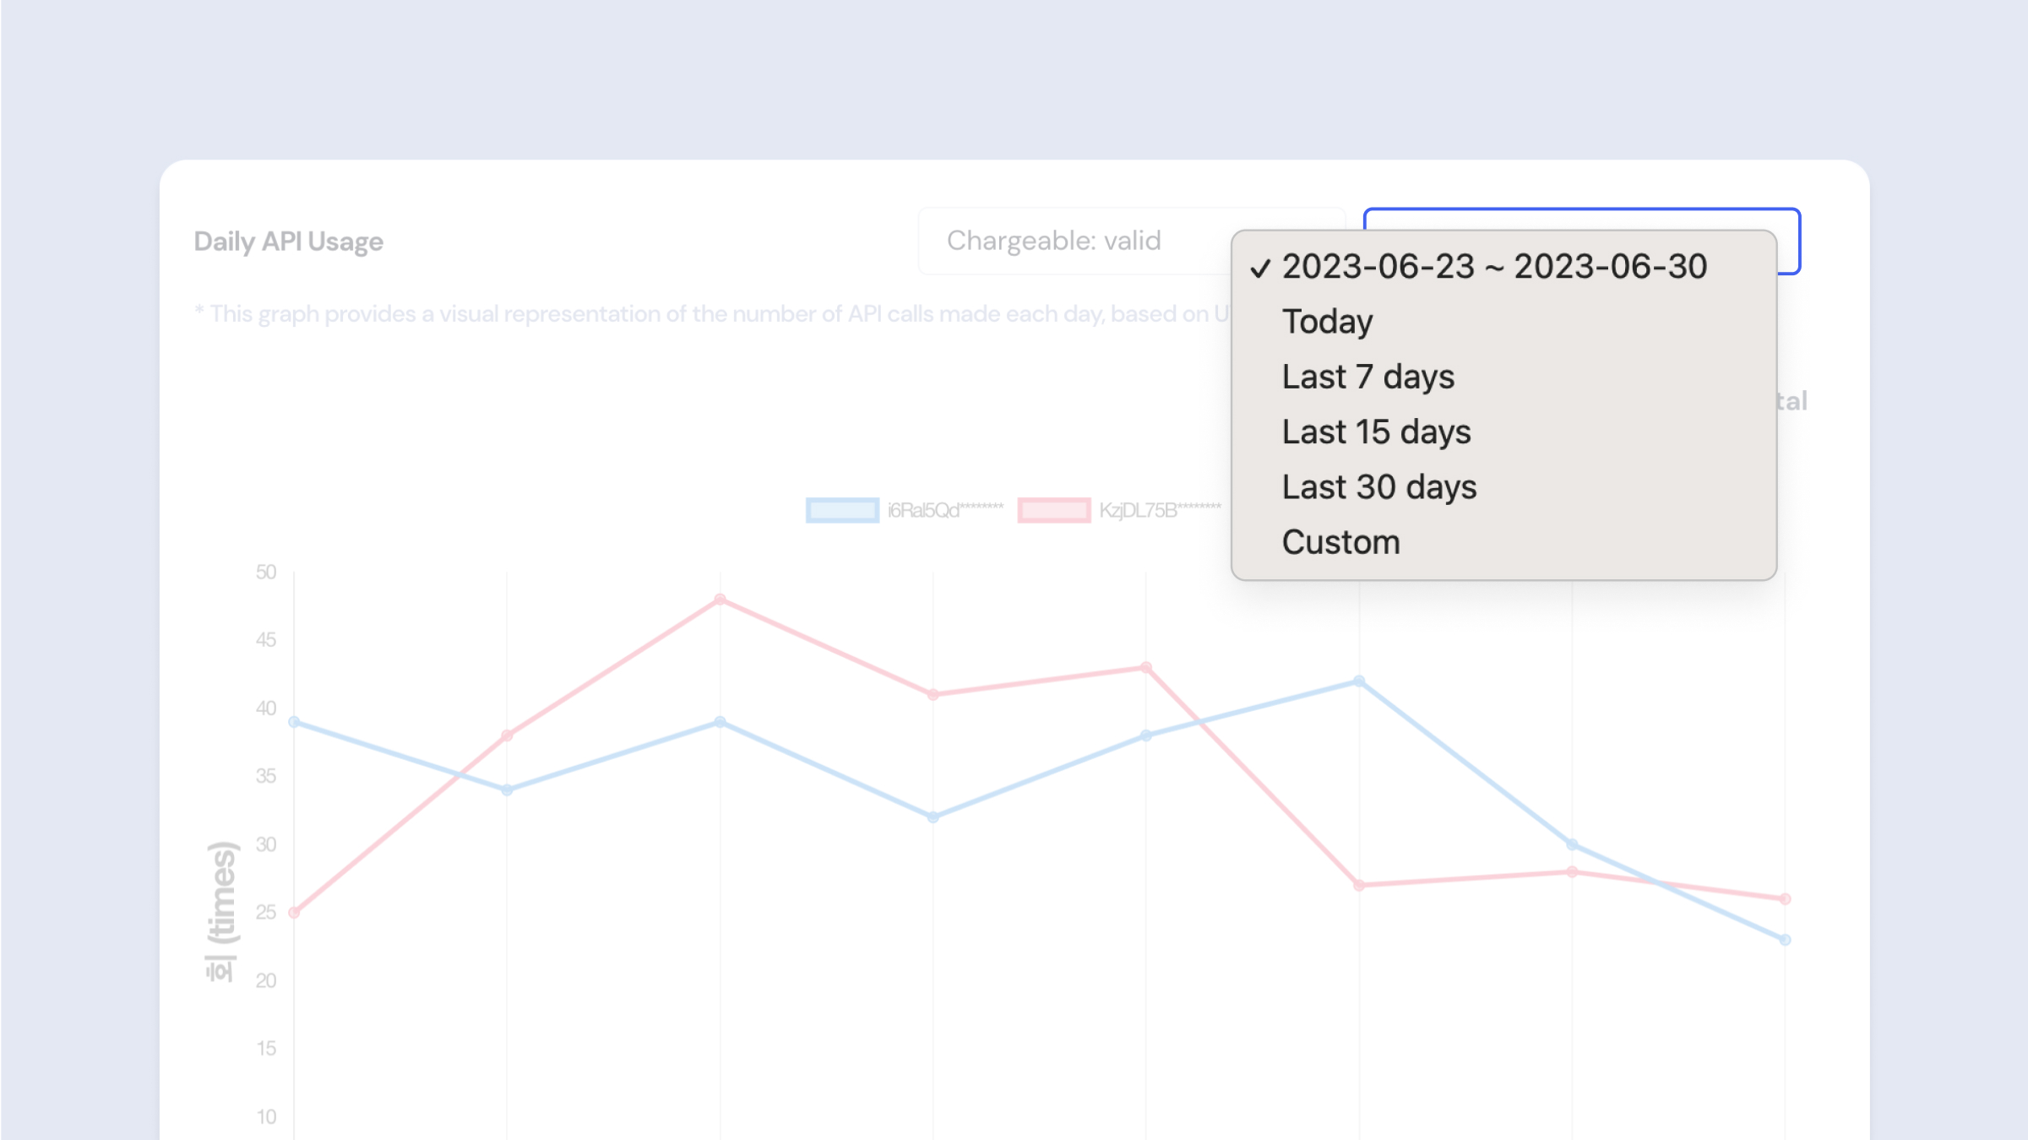
Task: Choose Custom date range option
Action: [x=1503, y=542]
